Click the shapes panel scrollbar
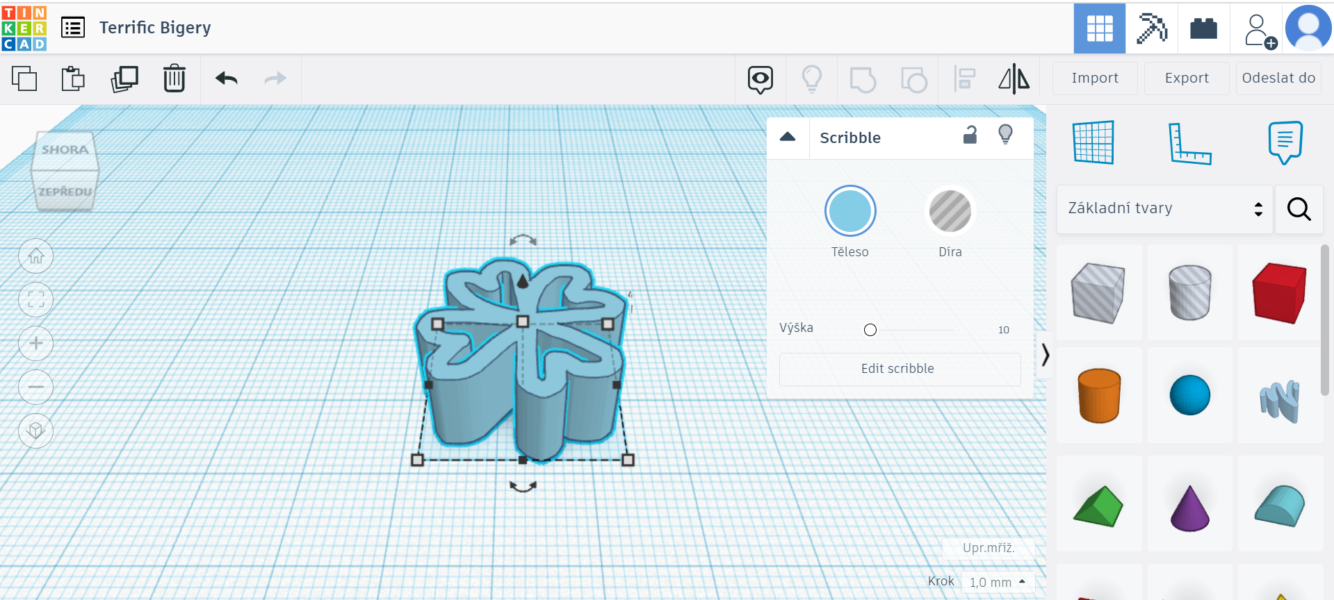This screenshot has height=600, width=1334. coord(1325,319)
